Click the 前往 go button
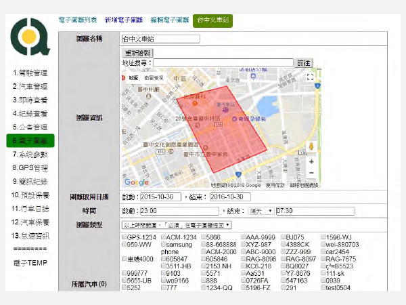406x305 pixels. click(x=303, y=63)
